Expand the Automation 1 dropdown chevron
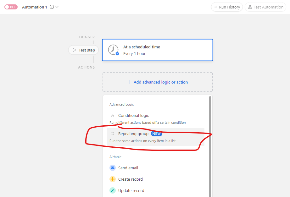 tap(57, 7)
